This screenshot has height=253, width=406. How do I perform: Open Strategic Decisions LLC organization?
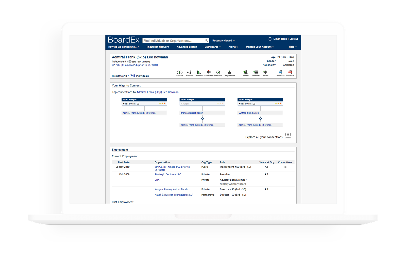tap(168, 174)
